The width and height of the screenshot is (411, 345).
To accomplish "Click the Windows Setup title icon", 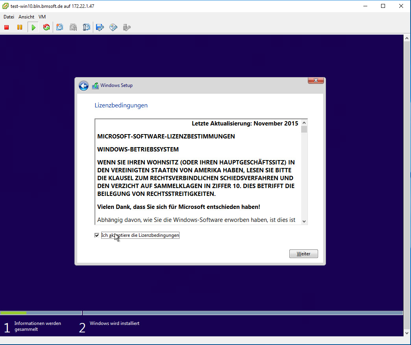I will pyautogui.click(x=95, y=86).
